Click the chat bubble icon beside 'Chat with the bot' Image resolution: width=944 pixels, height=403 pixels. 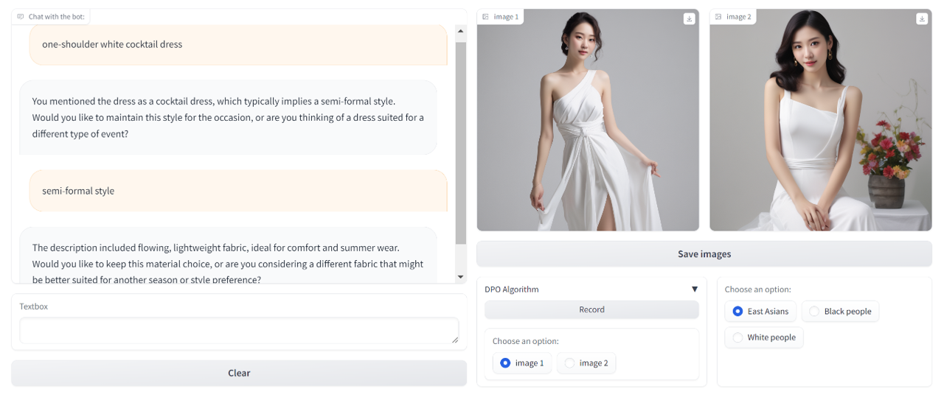click(21, 17)
